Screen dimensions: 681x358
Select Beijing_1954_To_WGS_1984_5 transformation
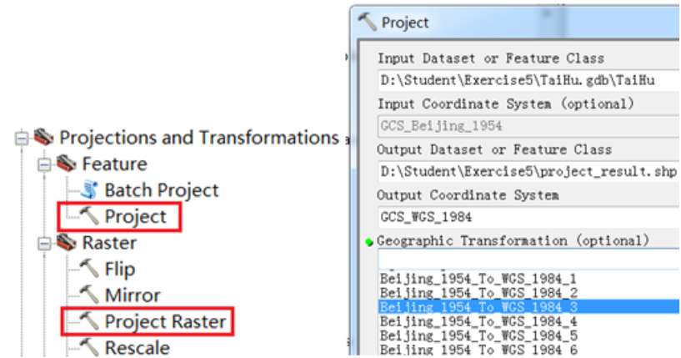(528, 335)
